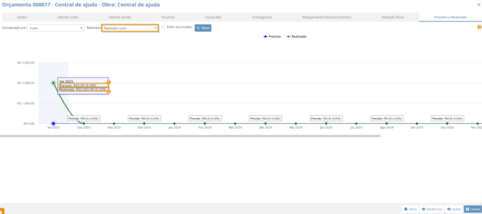Click the data point at Mar 2024
Image resolution: width=482 pixels, height=214 pixels.
pos(235,123)
